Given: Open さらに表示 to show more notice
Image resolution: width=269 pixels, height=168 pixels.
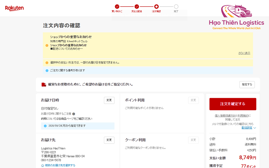Looking at the screenshot, I should [x=244, y=53].
